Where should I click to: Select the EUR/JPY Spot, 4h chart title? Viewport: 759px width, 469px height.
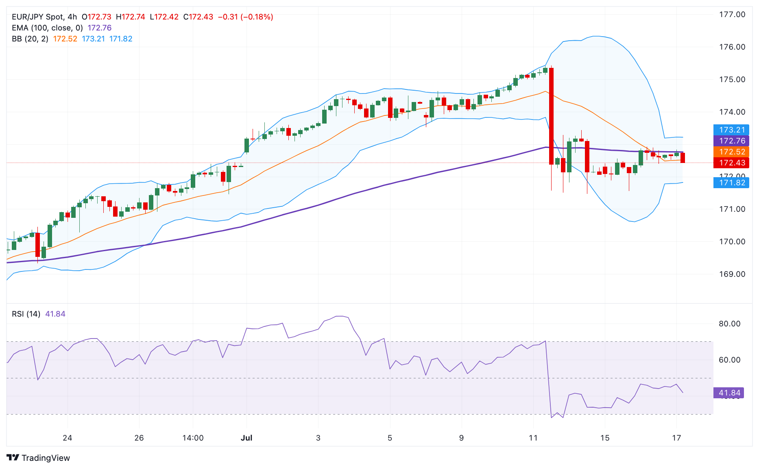click(x=44, y=17)
